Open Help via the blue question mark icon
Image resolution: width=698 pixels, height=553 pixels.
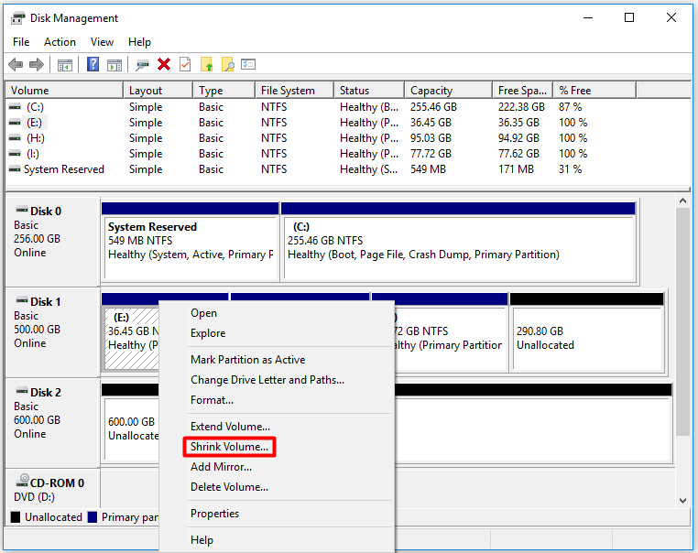[x=93, y=64]
